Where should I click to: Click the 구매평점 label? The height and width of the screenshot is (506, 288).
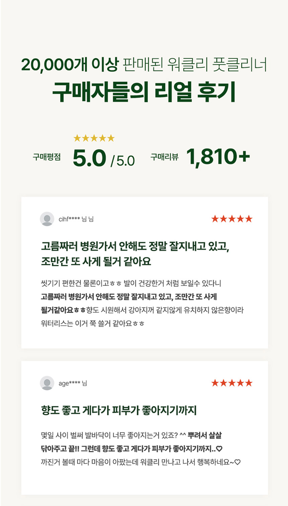47,157
